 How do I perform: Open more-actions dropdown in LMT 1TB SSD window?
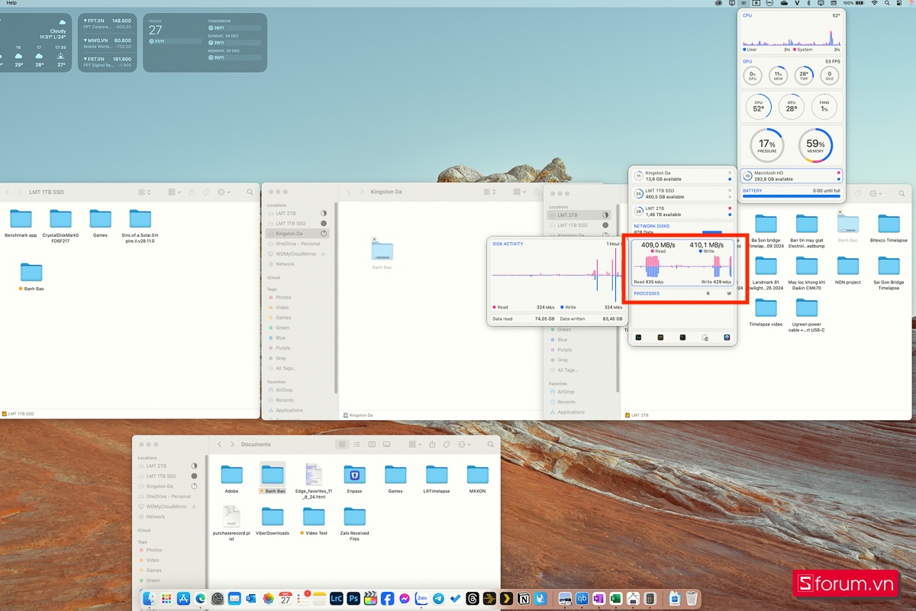224,192
